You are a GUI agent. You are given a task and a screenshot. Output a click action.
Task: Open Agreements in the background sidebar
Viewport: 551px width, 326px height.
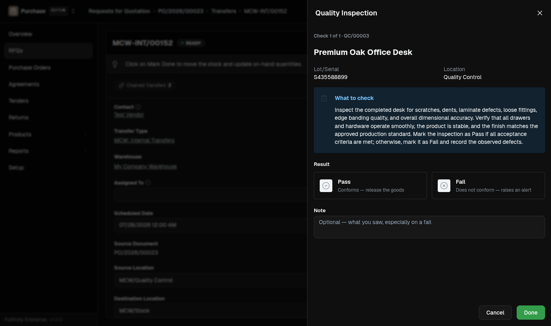49,84
